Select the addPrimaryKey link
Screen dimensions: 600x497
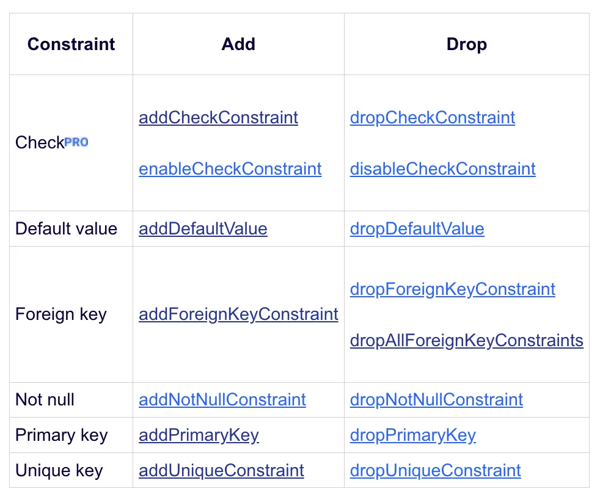[x=199, y=435]
